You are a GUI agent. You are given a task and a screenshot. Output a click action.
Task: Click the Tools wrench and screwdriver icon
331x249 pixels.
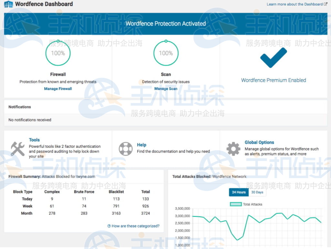click(17, 149)
